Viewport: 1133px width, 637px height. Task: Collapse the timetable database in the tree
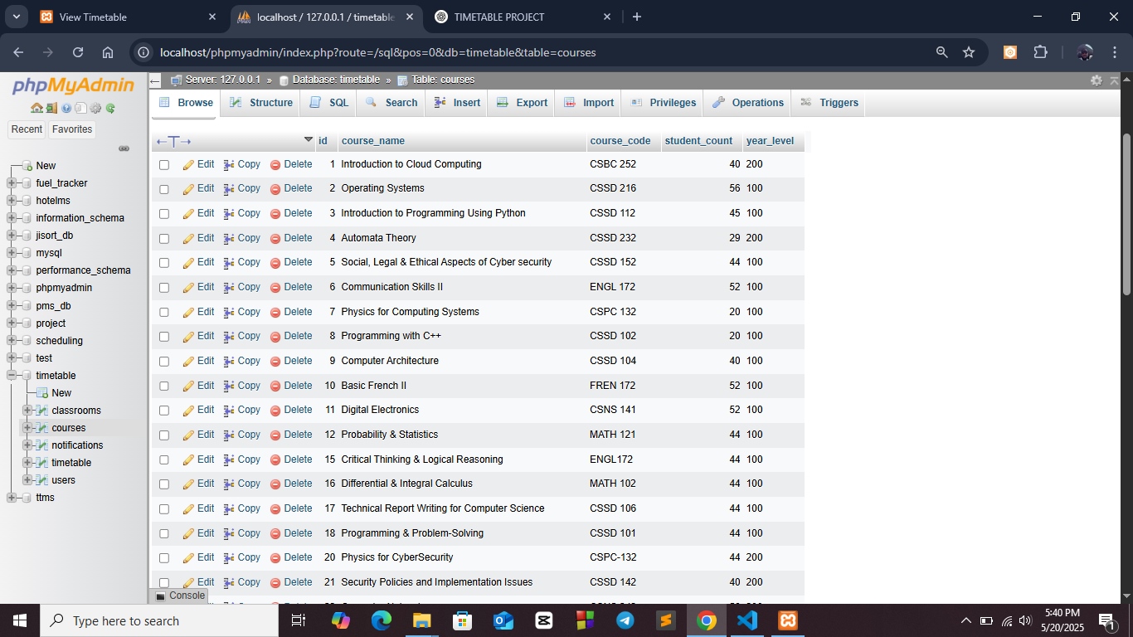coord(12,376)
